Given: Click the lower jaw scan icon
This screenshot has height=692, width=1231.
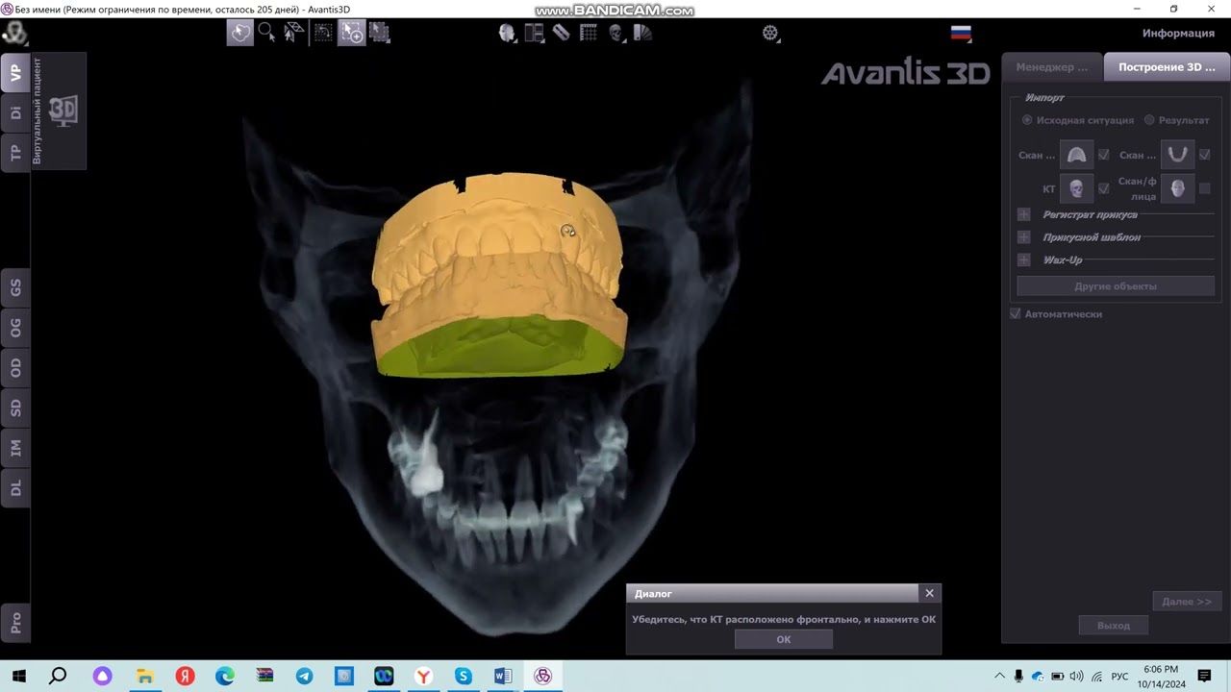Looking at the screenshot, I should [x=1177, y=155].
